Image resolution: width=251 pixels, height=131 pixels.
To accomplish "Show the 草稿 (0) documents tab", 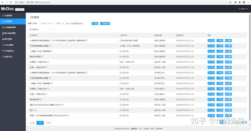I will [x=60, y=23].
